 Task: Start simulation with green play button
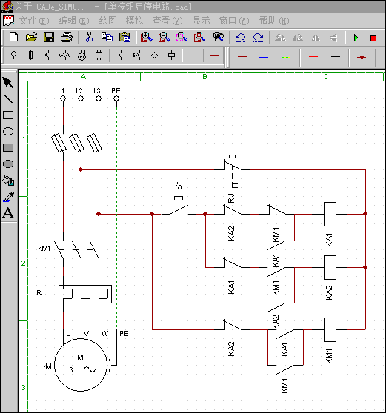click(356, 38)
